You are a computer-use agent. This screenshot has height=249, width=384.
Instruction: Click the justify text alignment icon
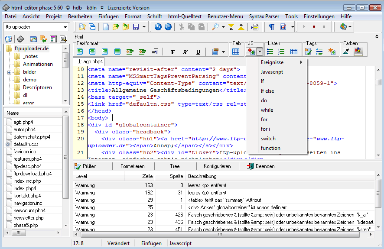pyautogui.click(x=117, y=52)
